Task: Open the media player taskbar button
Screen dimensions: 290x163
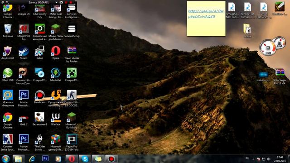Action: tap(58, 159)
